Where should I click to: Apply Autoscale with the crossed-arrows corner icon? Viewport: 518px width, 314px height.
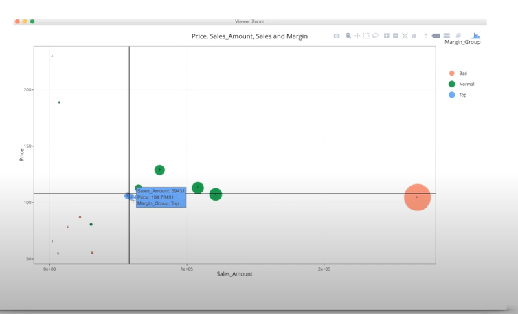pyautogui.click(x=405, y=36)
